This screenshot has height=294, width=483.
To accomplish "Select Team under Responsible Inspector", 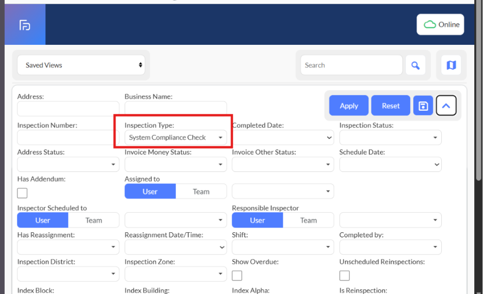I will tap(308, 220).
